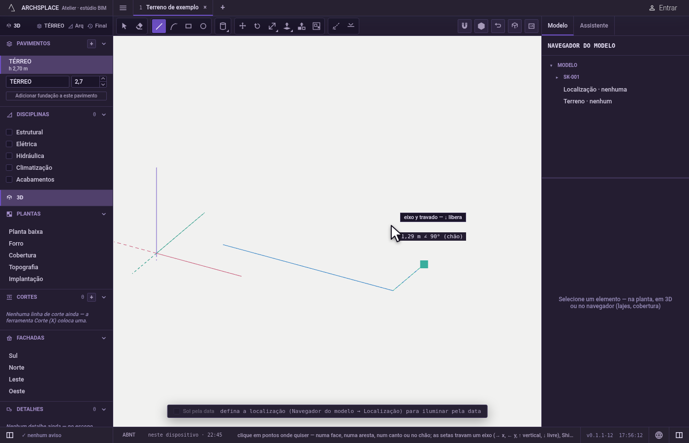Select the Scale tool (diagonal arrows)

[x=272, y=26]
